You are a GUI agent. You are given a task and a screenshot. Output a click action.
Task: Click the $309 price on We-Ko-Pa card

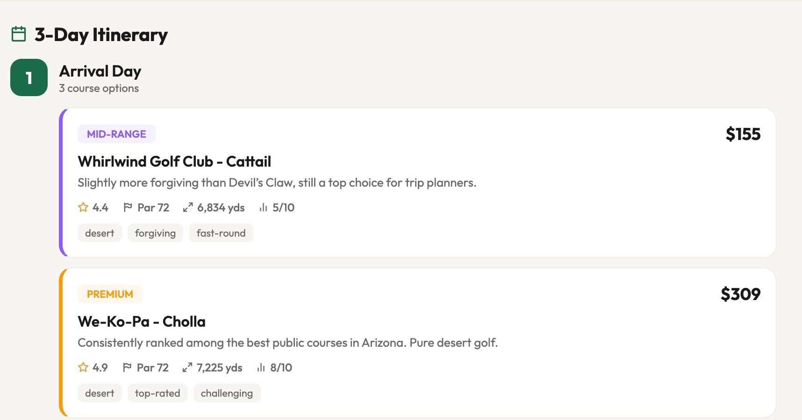(x=740, y=294)
